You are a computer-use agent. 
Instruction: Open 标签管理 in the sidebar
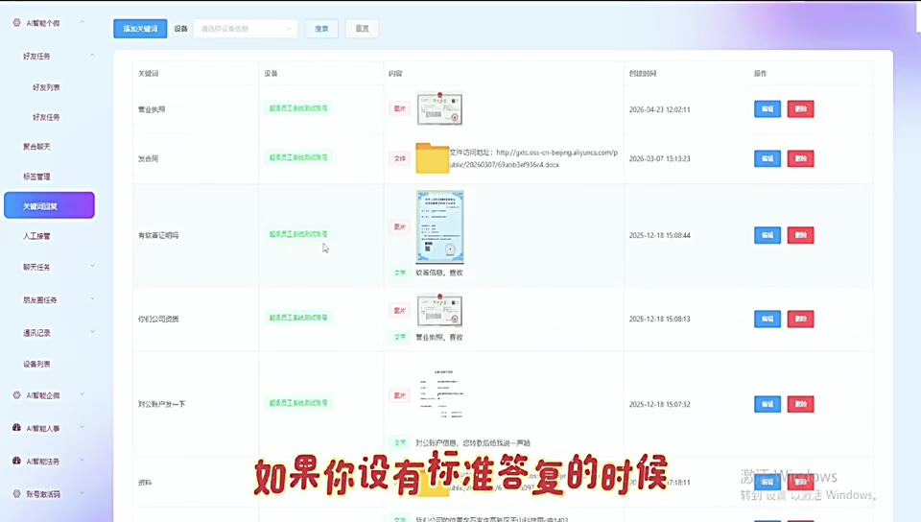pyautogui.click(x=36, y=177)
